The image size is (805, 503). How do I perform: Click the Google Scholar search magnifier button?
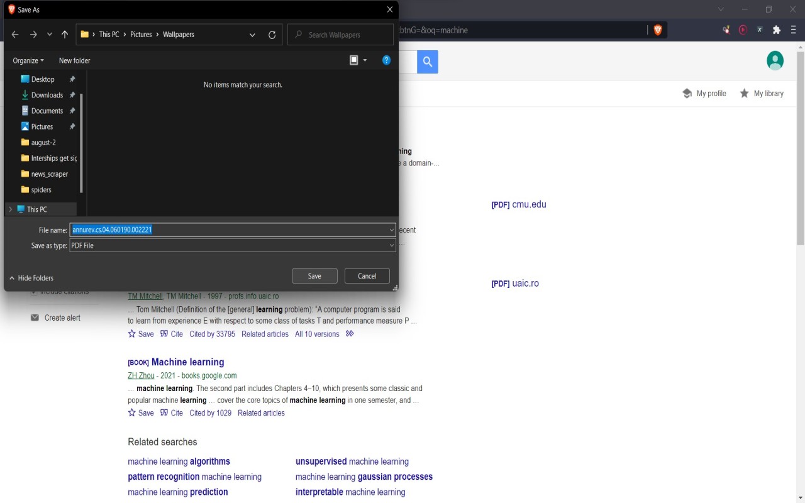click(428, 62)
